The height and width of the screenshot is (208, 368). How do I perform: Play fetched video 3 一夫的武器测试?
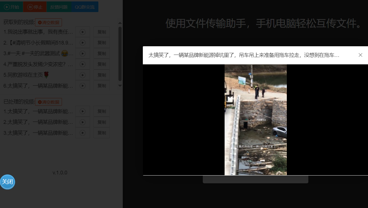[x=83, y=53]
